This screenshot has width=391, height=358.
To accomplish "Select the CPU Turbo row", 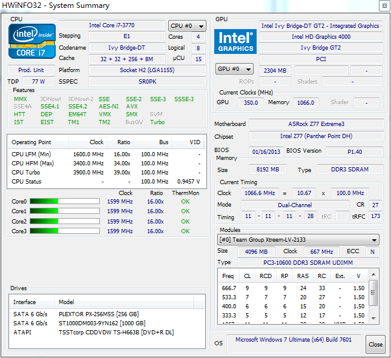I will tap(107, 173).
